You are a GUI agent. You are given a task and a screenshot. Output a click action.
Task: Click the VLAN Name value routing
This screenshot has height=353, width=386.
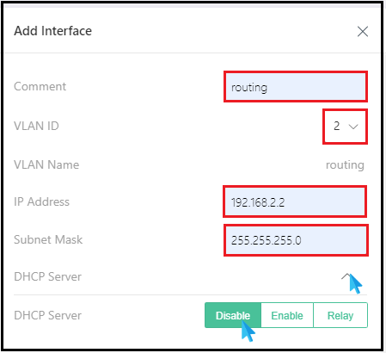(x=345, y=165)
